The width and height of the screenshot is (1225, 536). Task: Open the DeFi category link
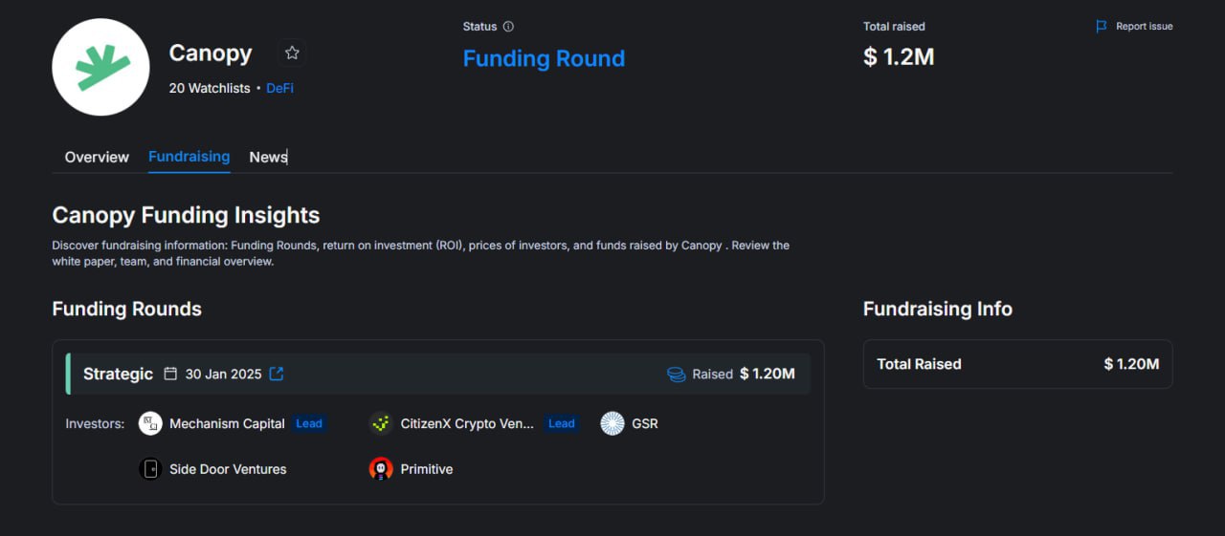280,88
